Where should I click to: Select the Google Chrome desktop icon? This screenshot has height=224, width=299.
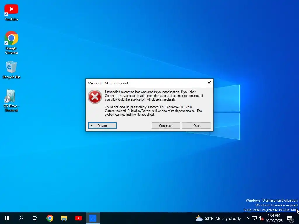tap(11, 43)
